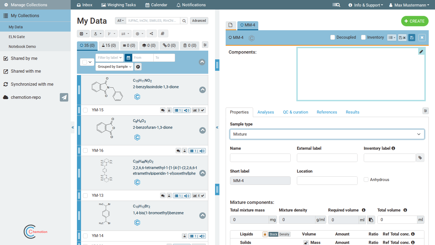
Task: Enable the Anhydrous checkbox
Action: (x=366, y=180)
